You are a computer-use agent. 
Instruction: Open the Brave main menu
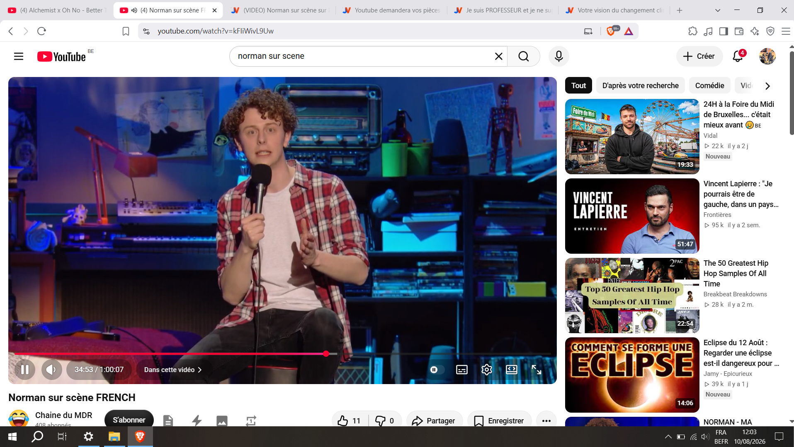[x=786, y=31]
